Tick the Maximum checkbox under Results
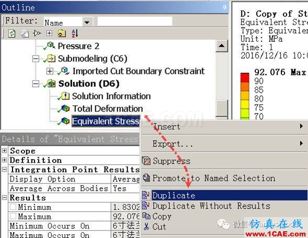The height and width of the screenshot is (238, 308). pos(13,217)
